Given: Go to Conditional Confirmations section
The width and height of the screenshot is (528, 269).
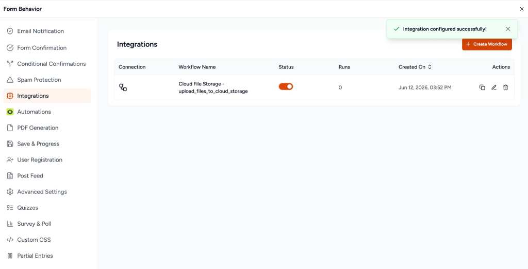Looking at the screenshot, I should [x=47, y=64].
